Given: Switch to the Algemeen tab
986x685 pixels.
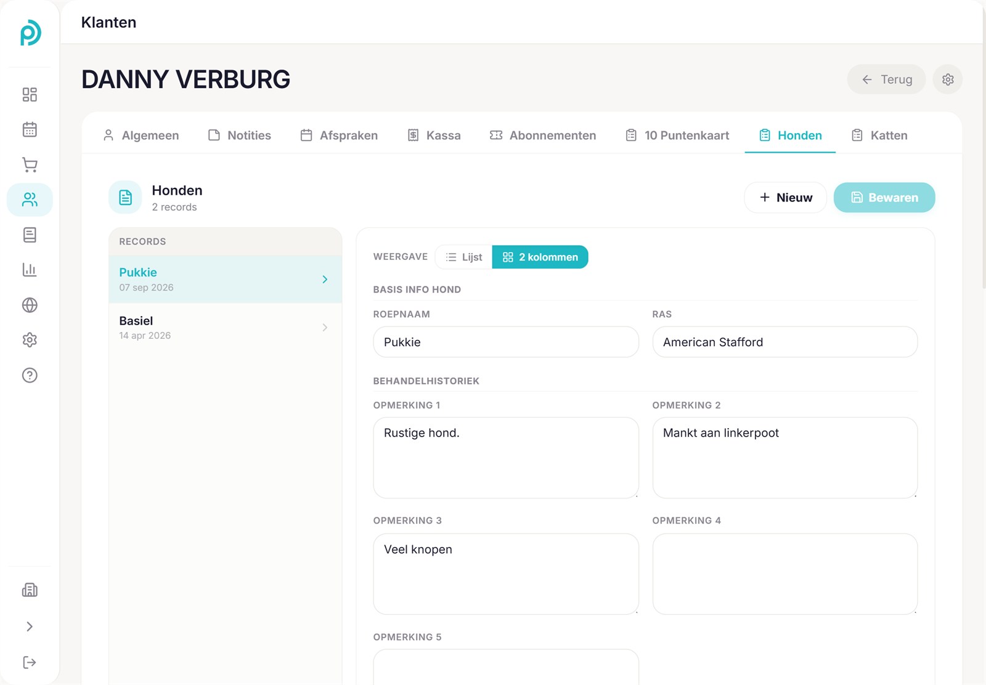Looking at the screenshot, I should [141, 136].
